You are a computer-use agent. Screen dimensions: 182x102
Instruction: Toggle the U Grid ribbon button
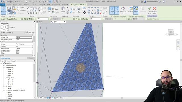point(112,10)
